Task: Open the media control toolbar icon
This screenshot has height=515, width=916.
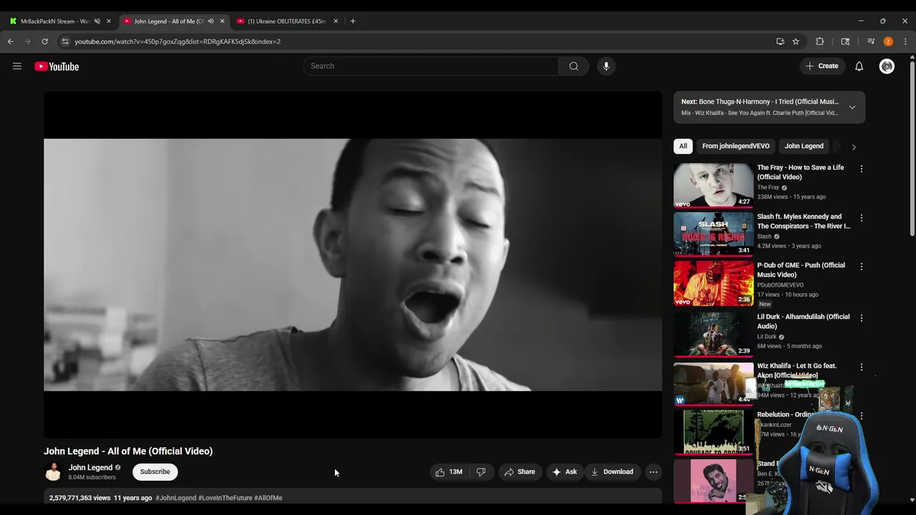Action: (x=871, y=41)
